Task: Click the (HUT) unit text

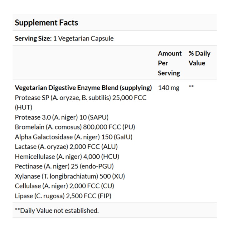Action: pos(23,108)
